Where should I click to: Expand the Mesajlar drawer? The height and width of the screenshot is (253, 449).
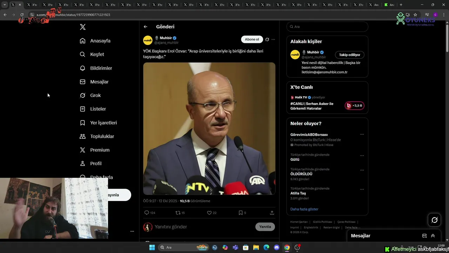(433, 236)
